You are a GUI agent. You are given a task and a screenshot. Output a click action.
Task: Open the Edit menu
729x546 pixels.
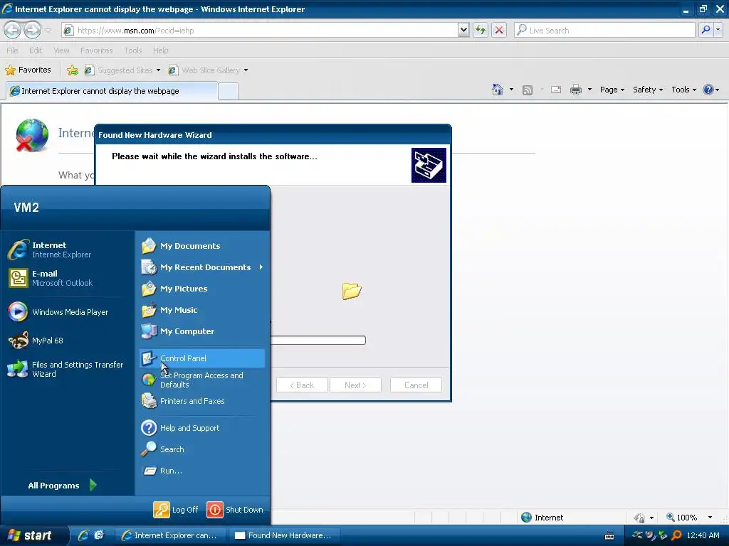[36, 50]
